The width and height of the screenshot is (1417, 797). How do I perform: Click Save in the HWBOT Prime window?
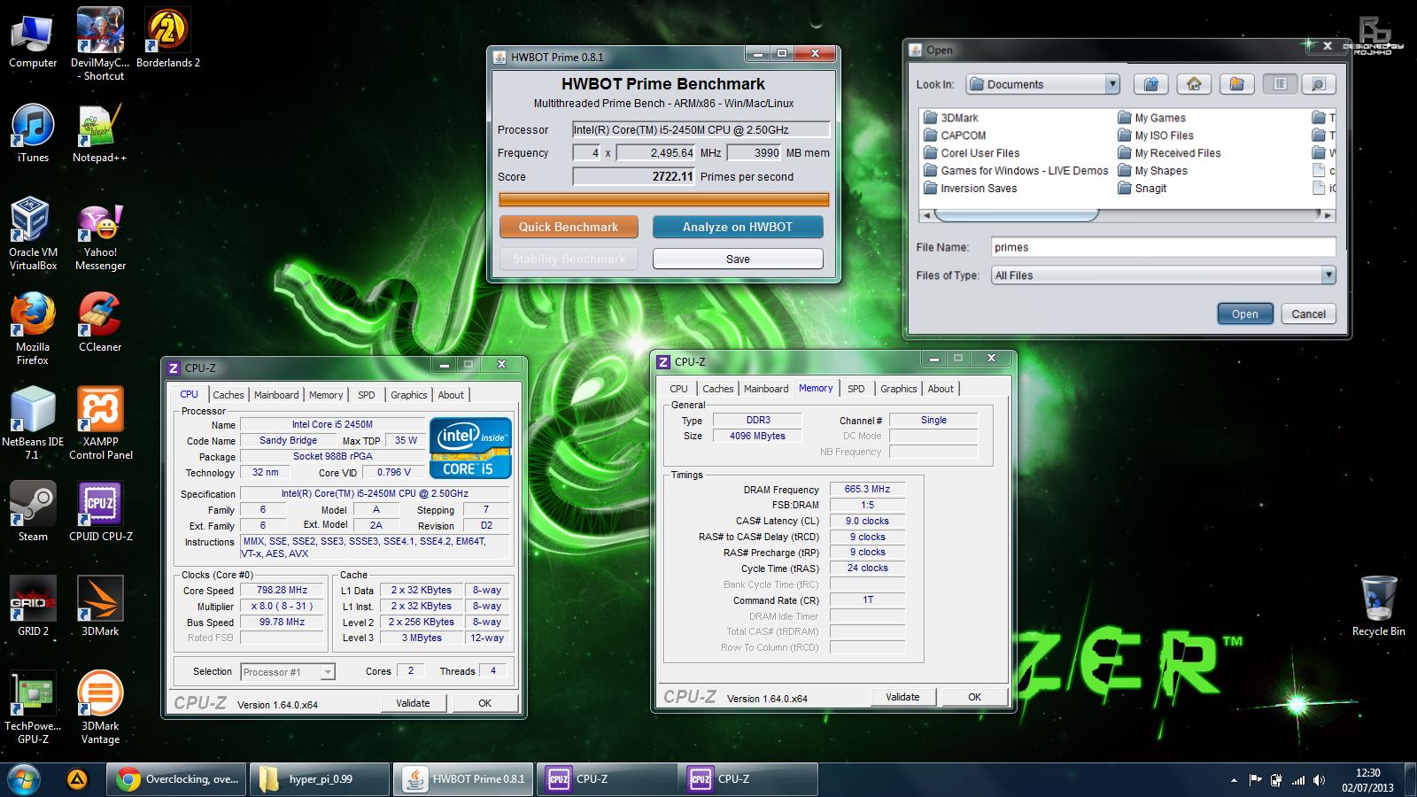[738, 259]
